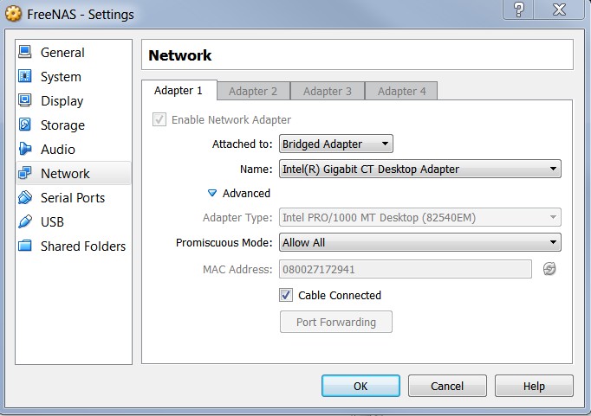Open General settings icon in sidebar
The image size is (591, 416).
(x=25, y=53)
